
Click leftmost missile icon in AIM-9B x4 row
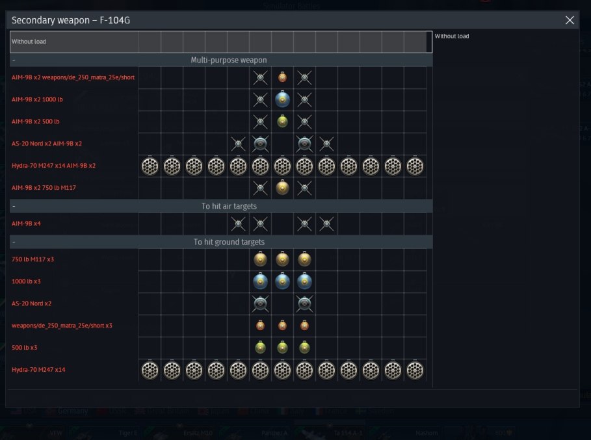coord(238,224)
